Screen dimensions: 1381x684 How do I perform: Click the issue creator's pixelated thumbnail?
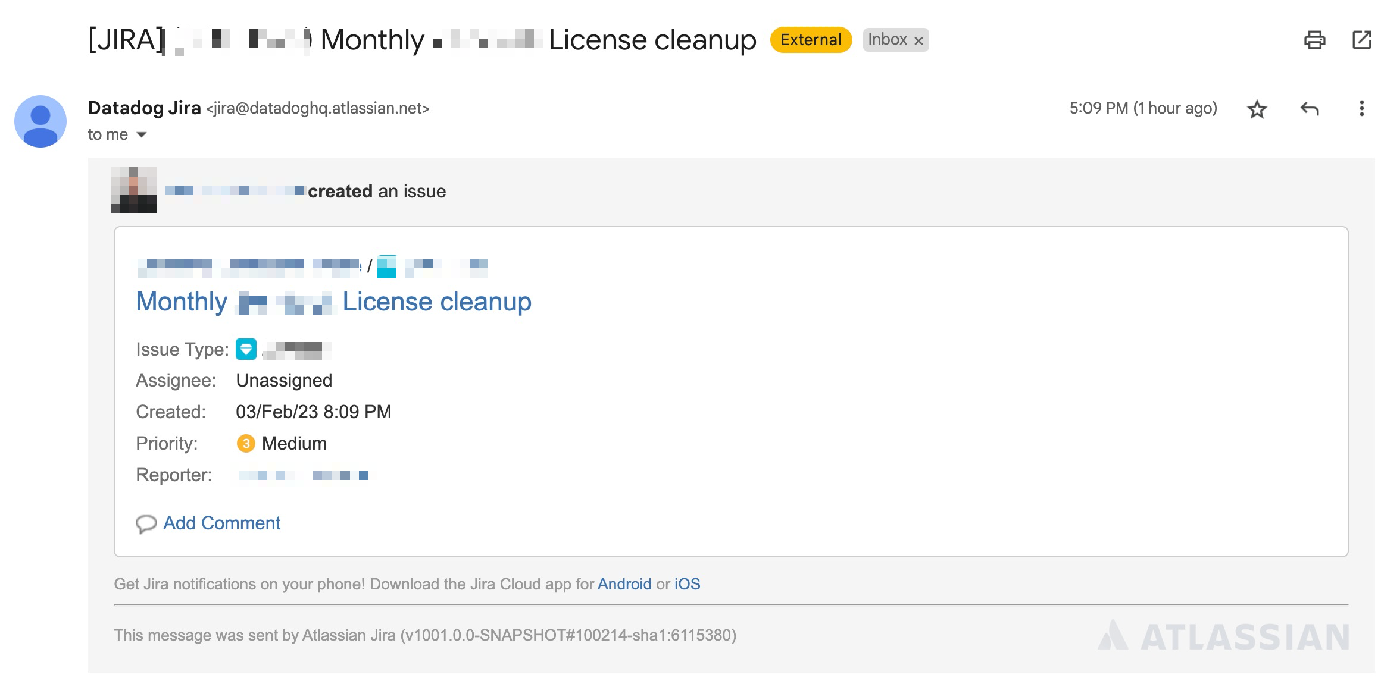click(133, 190)
